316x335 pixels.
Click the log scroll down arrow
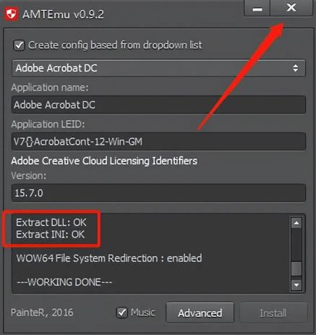pos(296,285)
